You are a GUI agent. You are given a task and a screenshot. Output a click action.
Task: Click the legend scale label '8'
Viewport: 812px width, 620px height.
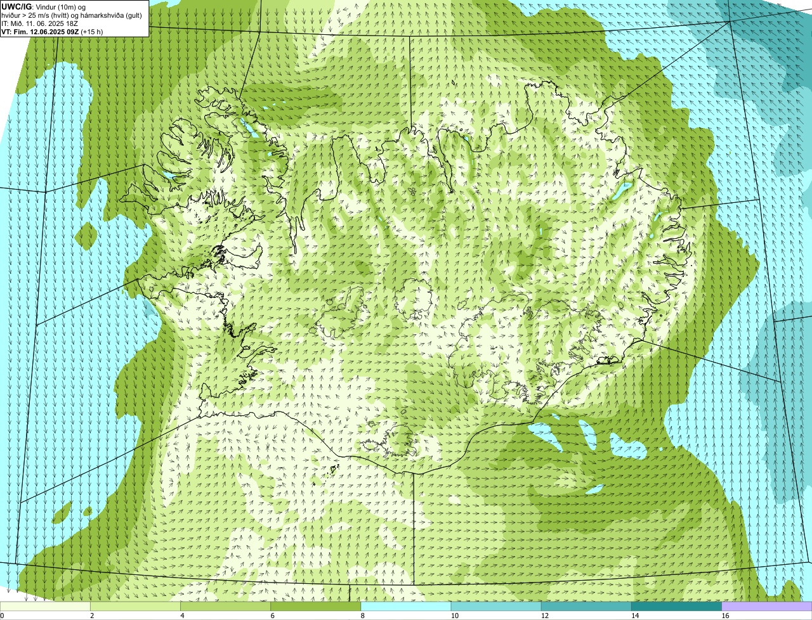pos(363,616)
